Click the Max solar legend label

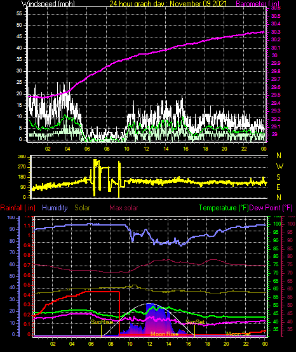(x=124, y=208)
